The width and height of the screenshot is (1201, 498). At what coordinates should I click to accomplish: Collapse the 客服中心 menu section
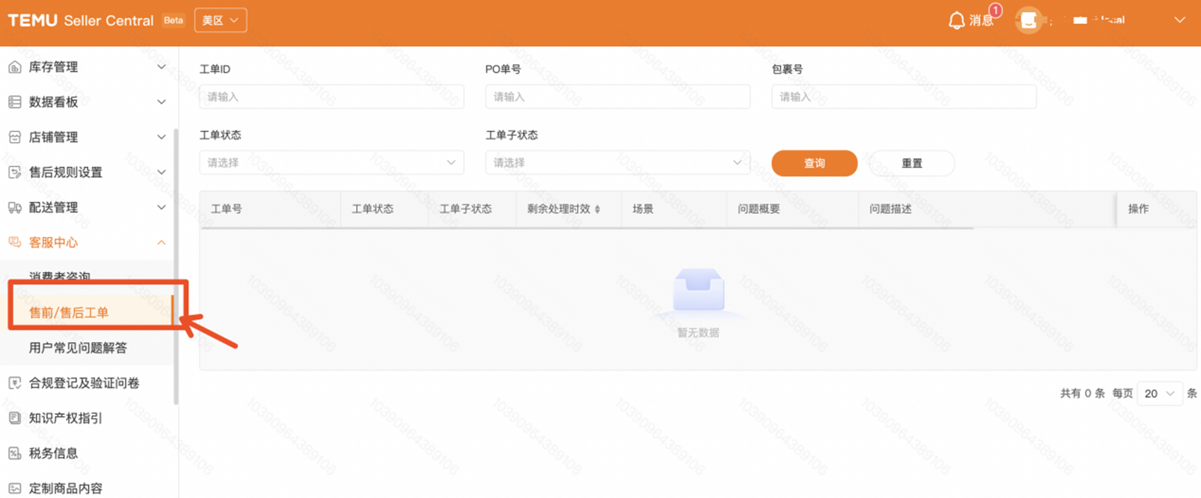tap(161, 242)
